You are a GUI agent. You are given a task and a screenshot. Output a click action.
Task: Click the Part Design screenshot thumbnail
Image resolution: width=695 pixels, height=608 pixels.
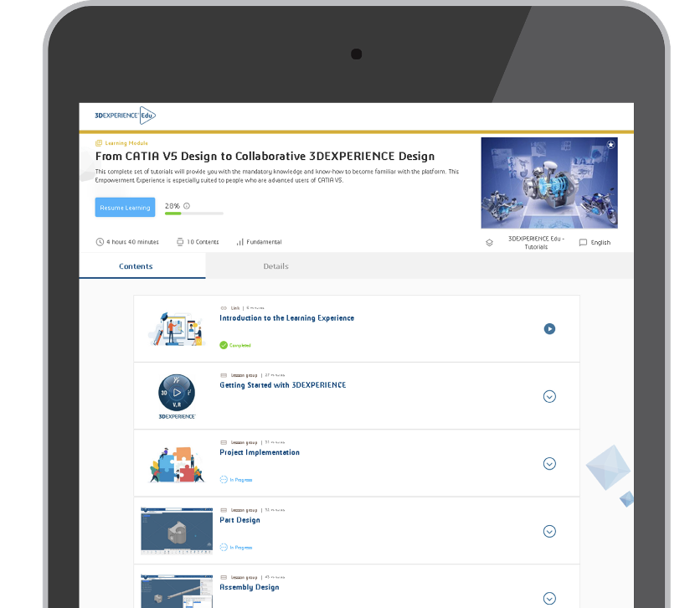[177, 531]
